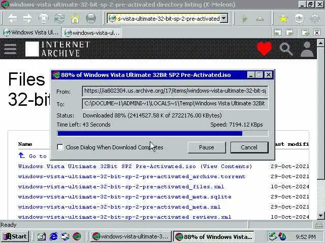Launch K-Meleon from quick launch

[x=77, y=236]
